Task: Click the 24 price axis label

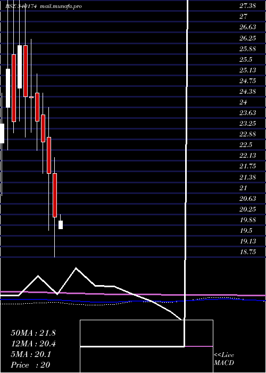Action: [244, 102]
